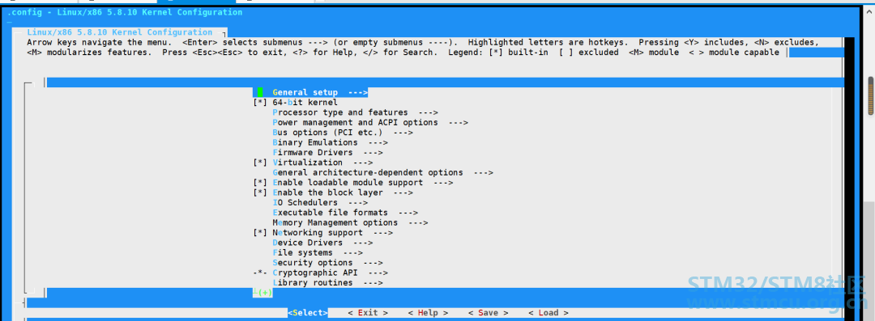Open the Security options entry
Image resolution: width=875 pixels, height=321 pixels.
pyautogui.click(x=327, y=263)
